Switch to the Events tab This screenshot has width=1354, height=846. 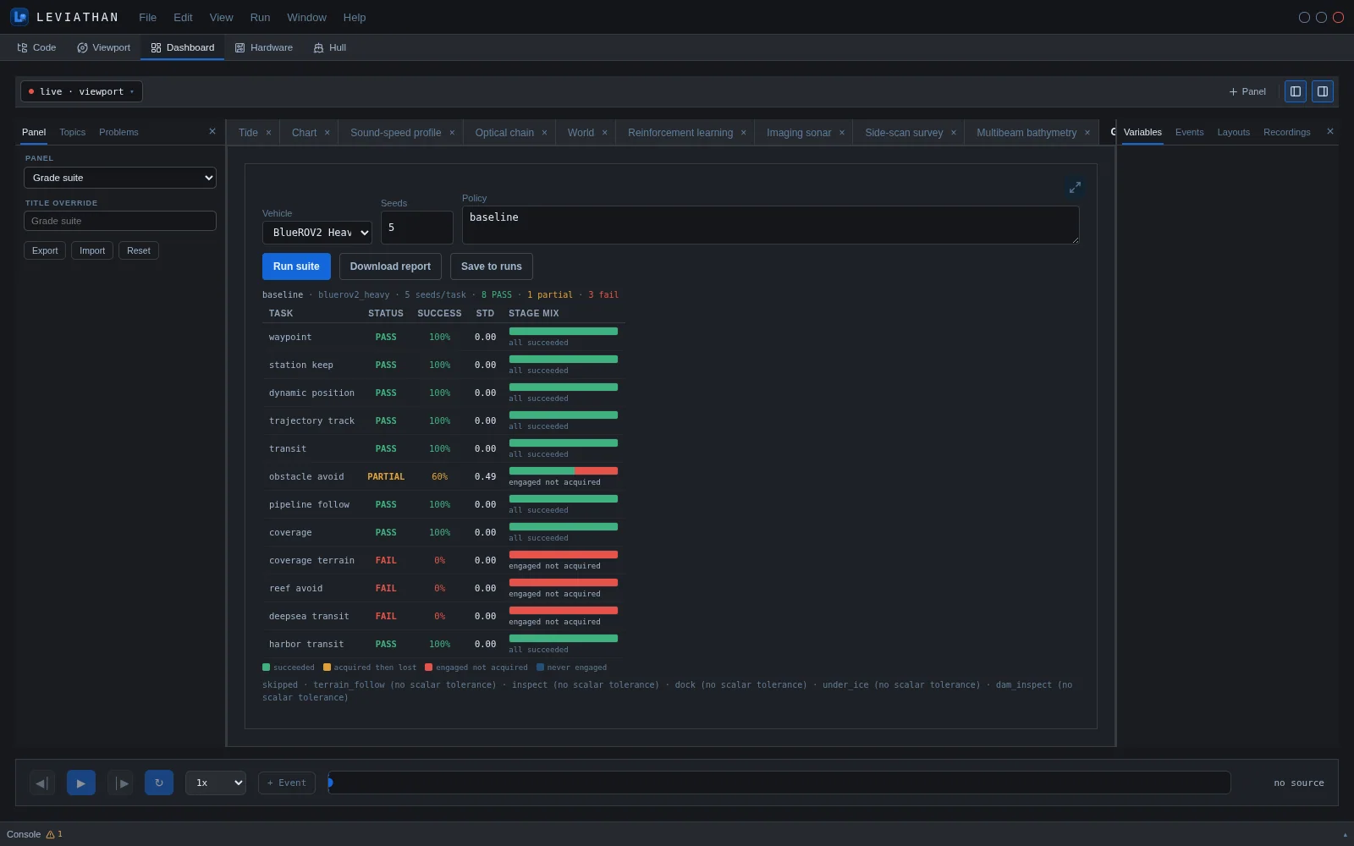1189,132
